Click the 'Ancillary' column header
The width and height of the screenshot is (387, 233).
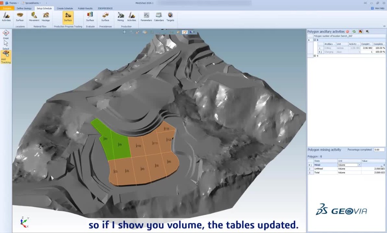(x=329, y=44)
